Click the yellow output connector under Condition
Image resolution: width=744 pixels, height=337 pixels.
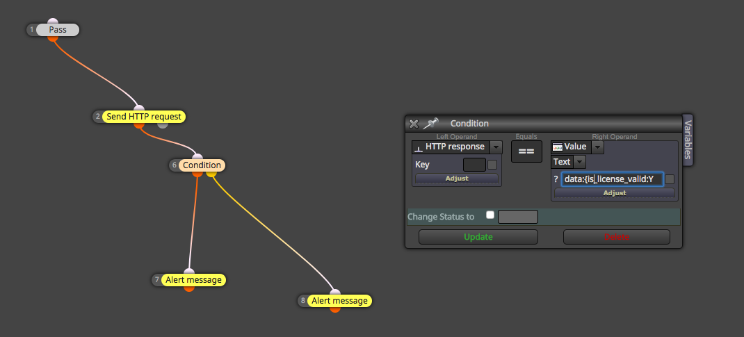[211, 174]
